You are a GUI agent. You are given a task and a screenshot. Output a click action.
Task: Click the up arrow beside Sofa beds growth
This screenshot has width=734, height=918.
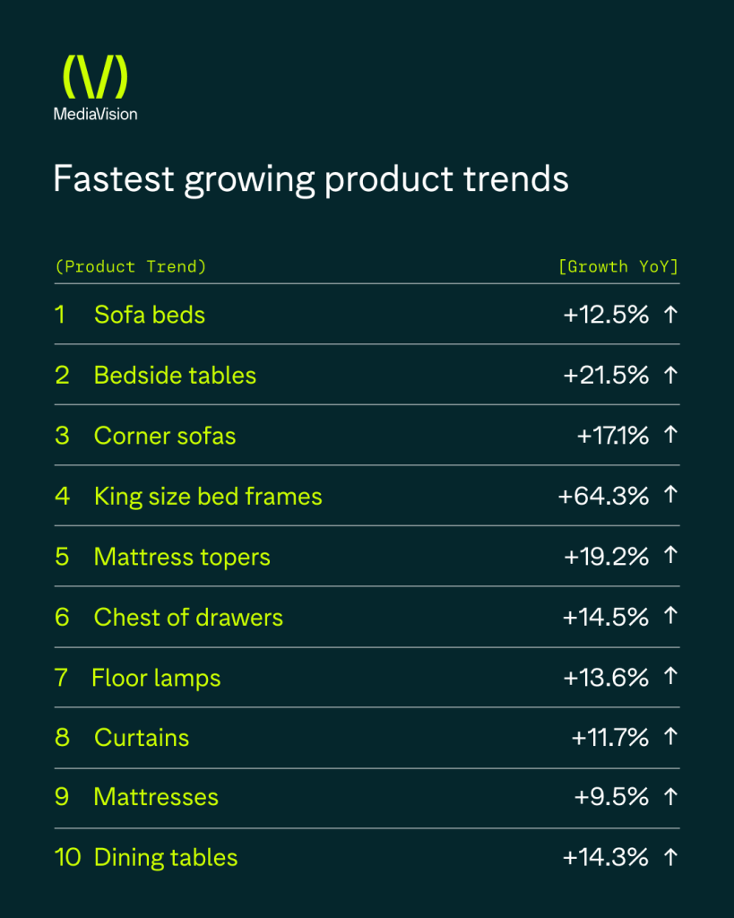[x=669, y=315]
